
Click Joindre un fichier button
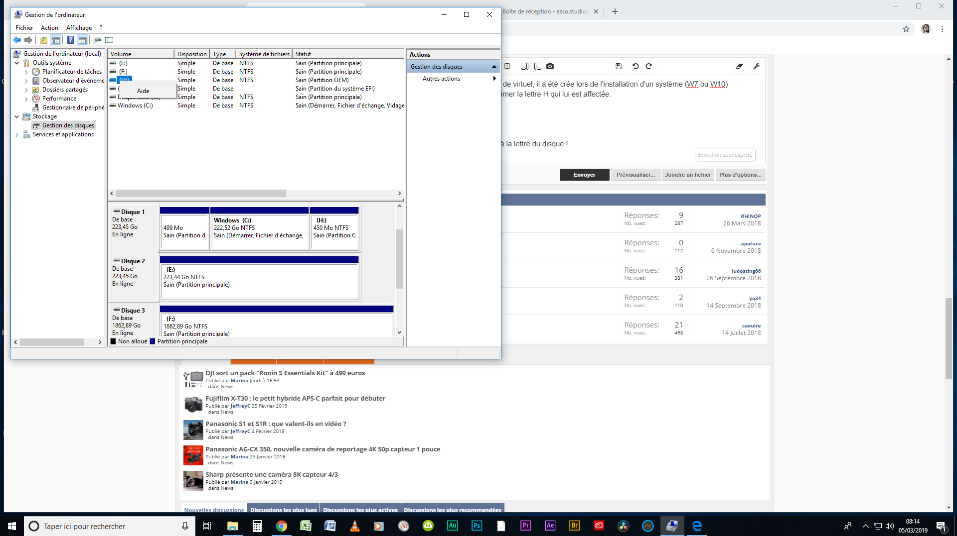pos(688,175)
